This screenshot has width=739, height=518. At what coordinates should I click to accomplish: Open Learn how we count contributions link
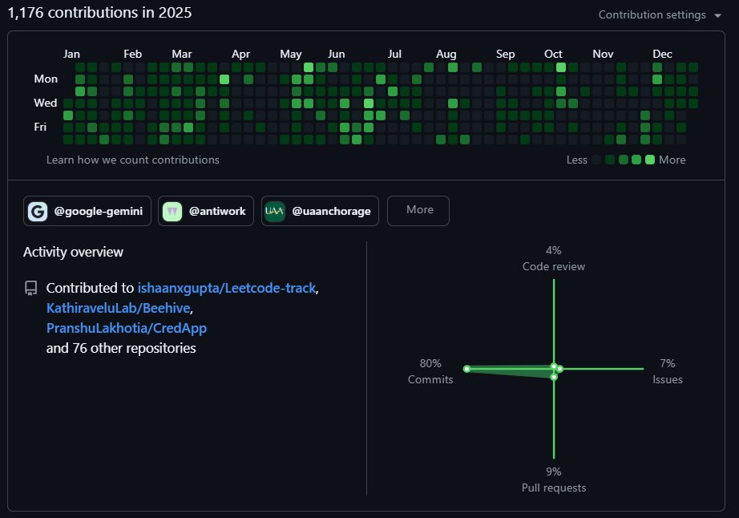pyautogui.click(x=133, y=160)
